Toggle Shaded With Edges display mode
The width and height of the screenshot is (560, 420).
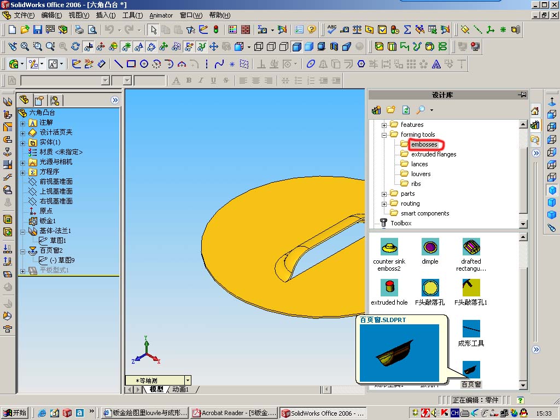click(296, 46)
